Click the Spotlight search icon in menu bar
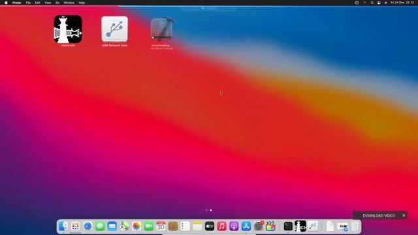This screenshot has height=235, width=418. (372, 3)
